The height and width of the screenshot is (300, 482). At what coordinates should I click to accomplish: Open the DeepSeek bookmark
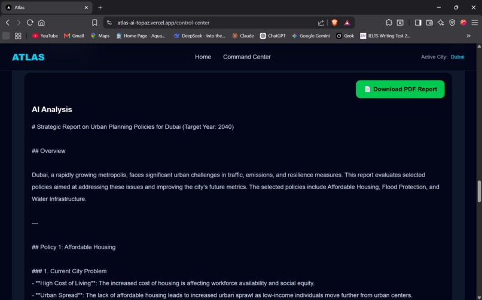click(199, 36)
